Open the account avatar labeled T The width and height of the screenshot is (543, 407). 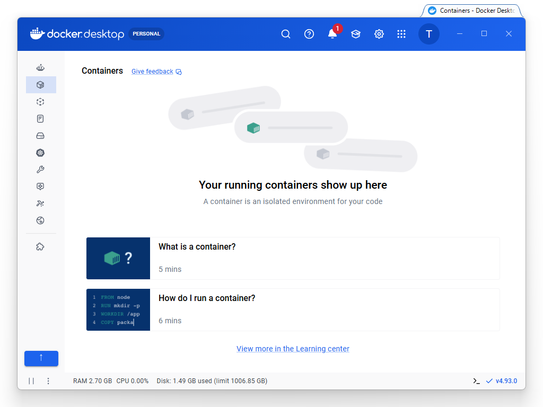428,34
